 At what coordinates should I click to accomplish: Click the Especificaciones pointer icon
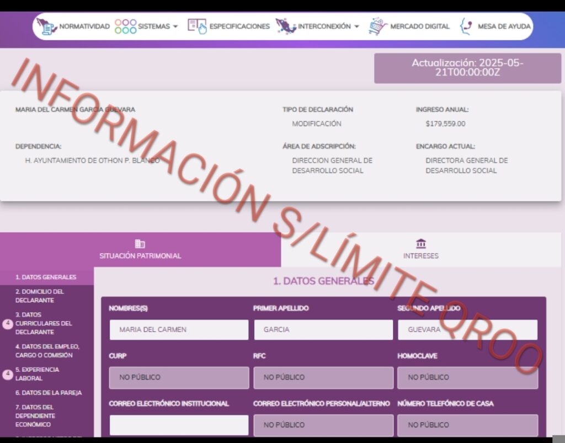(x=197, y=26)
